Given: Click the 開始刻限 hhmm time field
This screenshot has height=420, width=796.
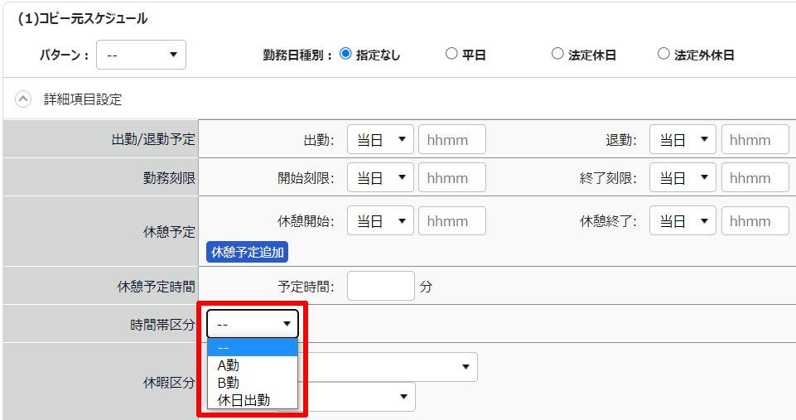Looking at the screenshot, I should click(451, 177).
